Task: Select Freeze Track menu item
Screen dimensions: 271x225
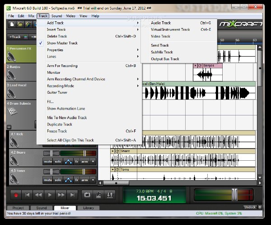Action: click(x=89, y=131)
